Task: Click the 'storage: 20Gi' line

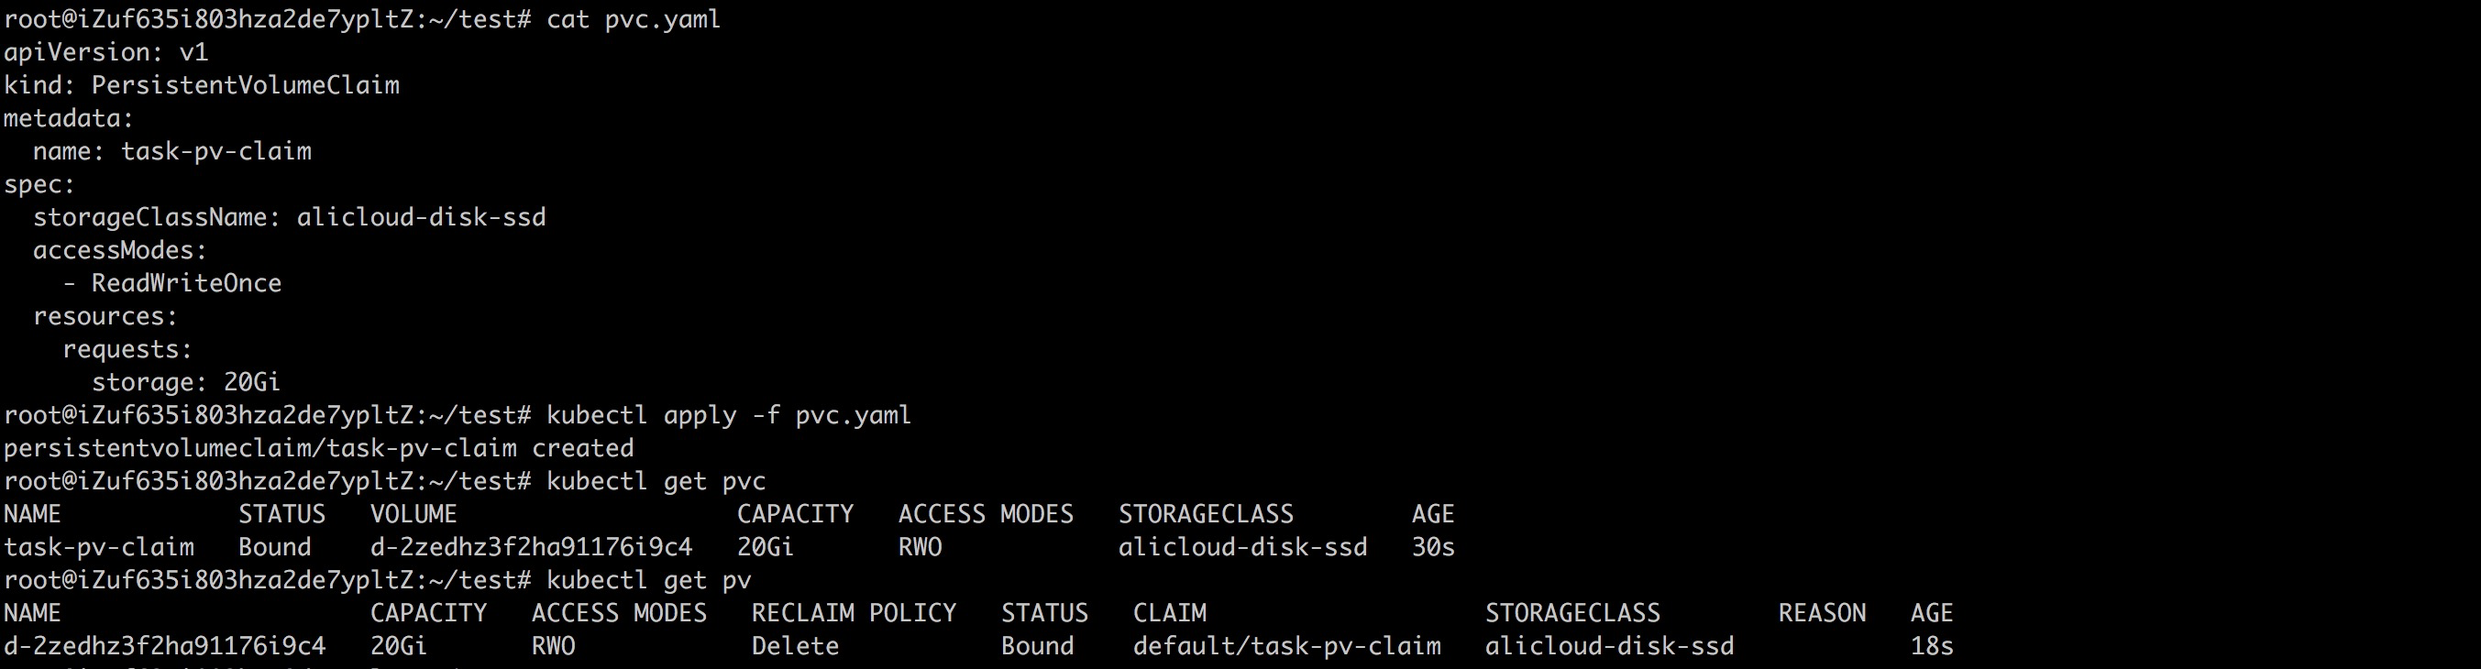Action: click(x=186, y=382)
